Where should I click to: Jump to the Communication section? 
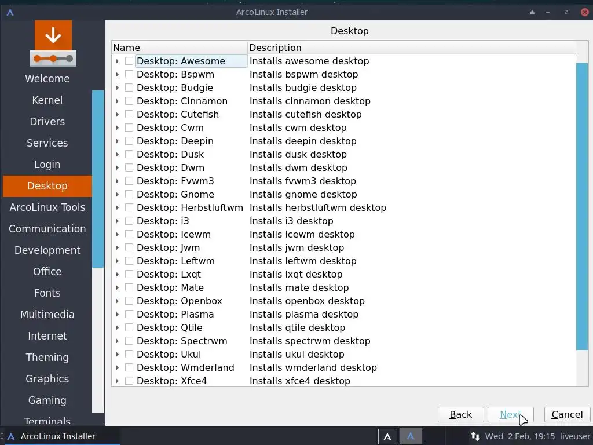coord(47,228)
